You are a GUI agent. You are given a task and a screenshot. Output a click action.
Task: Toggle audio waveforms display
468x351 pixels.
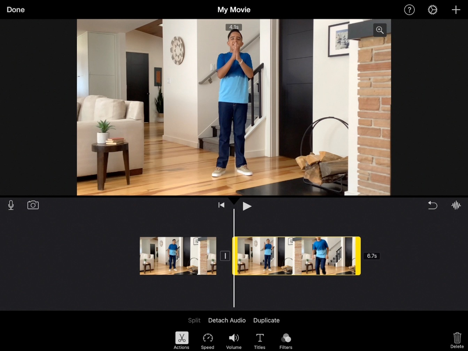[x=456, y=205]
